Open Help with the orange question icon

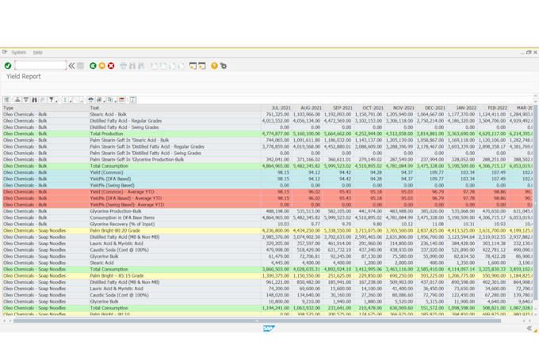214,66
